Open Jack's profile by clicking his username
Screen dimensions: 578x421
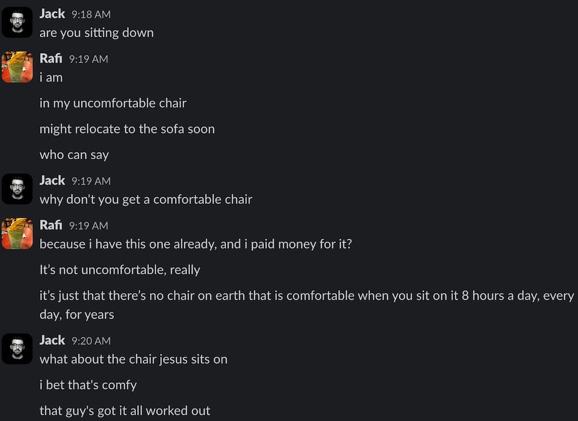click(x=52, y=13)
